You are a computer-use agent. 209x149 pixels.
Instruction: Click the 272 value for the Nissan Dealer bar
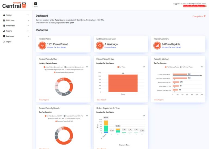click(182, 82)
